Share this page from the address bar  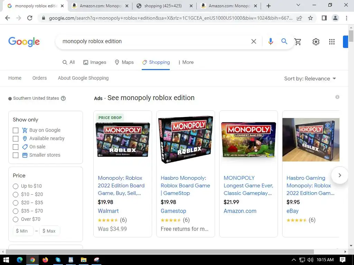click(299, 18)
